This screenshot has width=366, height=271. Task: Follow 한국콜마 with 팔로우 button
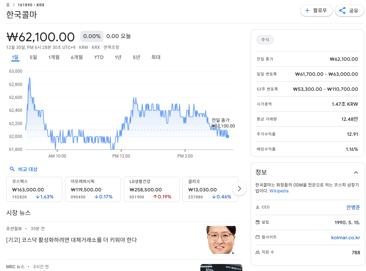316,10
